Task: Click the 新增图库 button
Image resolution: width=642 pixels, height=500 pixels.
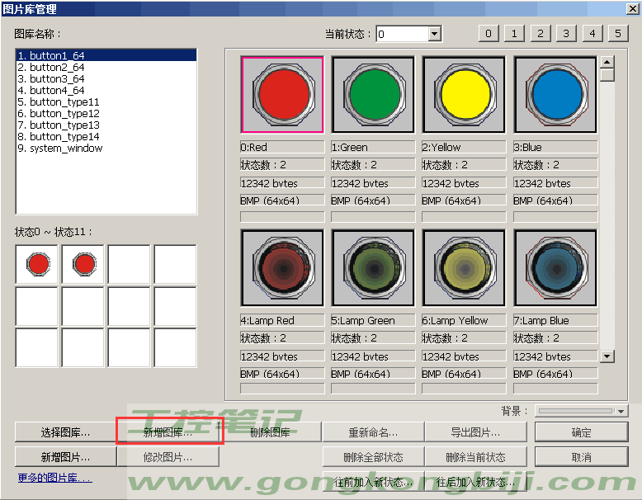Action: 168,432
